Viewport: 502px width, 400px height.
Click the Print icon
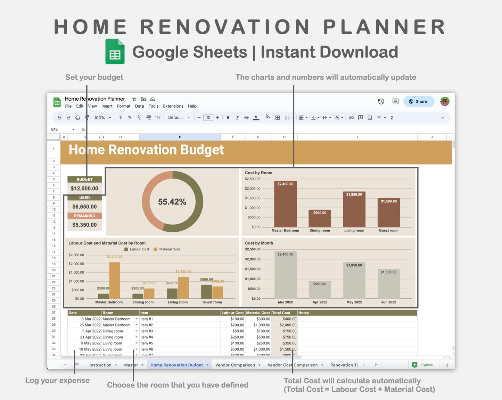[x=78, y=117]
